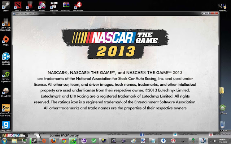Launch the Left 4 Dead shortcut
This screenshot has width=231, height=144.
point(78,6)
